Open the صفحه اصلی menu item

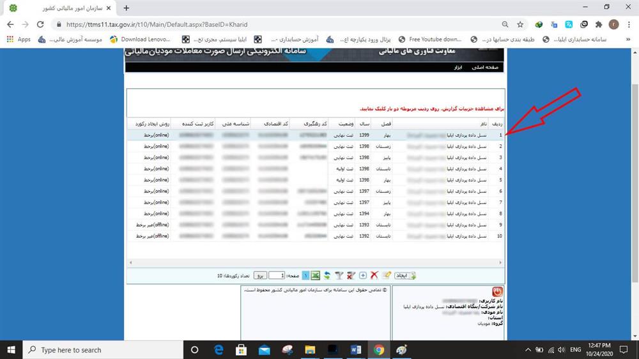(485, 67)
